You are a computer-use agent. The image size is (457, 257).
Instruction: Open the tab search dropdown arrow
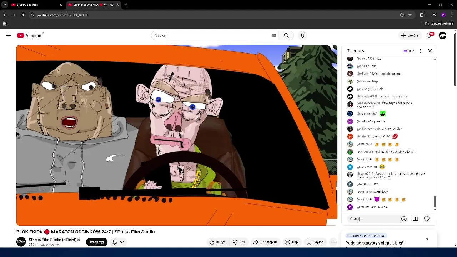[x=4, y=5]
